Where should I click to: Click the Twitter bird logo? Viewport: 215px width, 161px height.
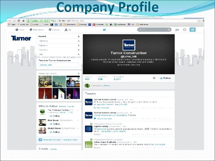tap(104, 30)
